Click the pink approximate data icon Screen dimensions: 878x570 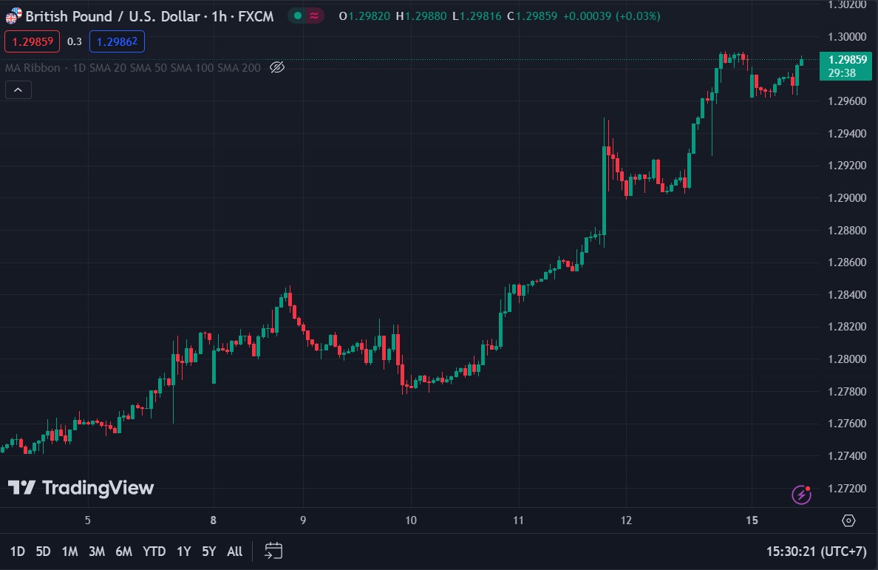pyautogui.click(x=314, y=16)
